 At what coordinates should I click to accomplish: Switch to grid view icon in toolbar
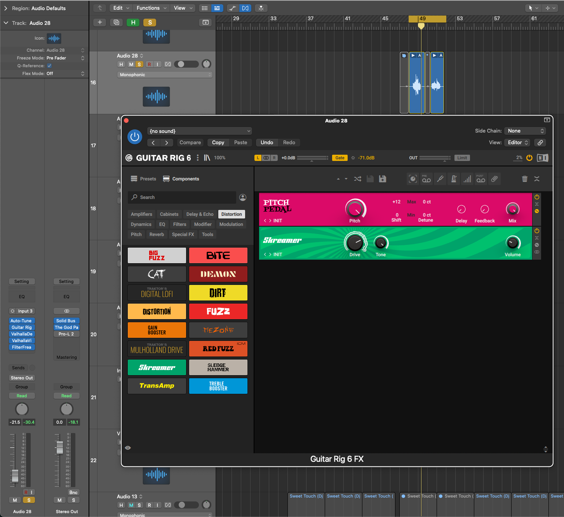[x=205, y=8]
